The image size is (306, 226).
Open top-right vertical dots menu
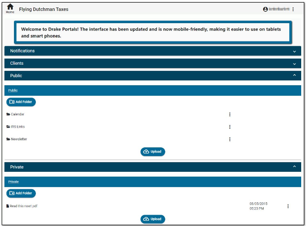(293, 9)
